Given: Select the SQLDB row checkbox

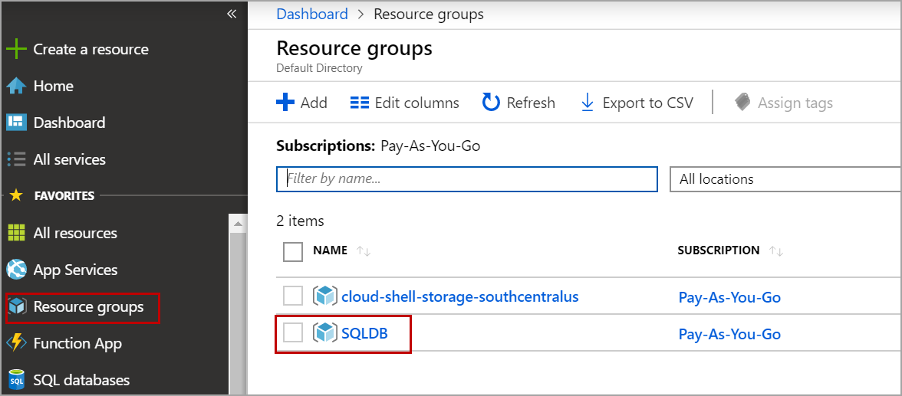Looking at the screenshot, I should point(293,332).
